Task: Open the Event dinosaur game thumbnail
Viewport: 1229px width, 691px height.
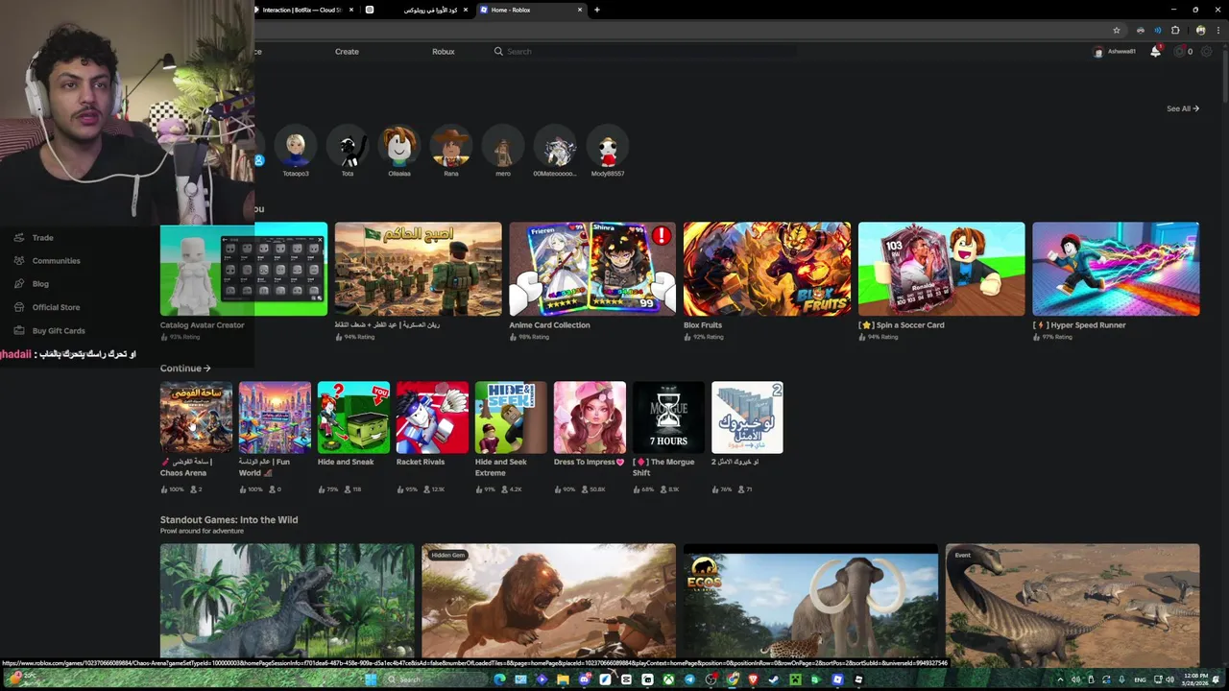Action: pyautogui.click(x=1072, y=601)
